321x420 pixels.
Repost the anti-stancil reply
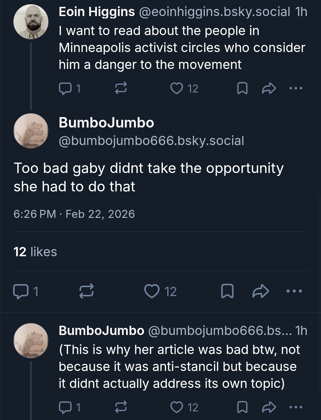click(x=121, y=407)
